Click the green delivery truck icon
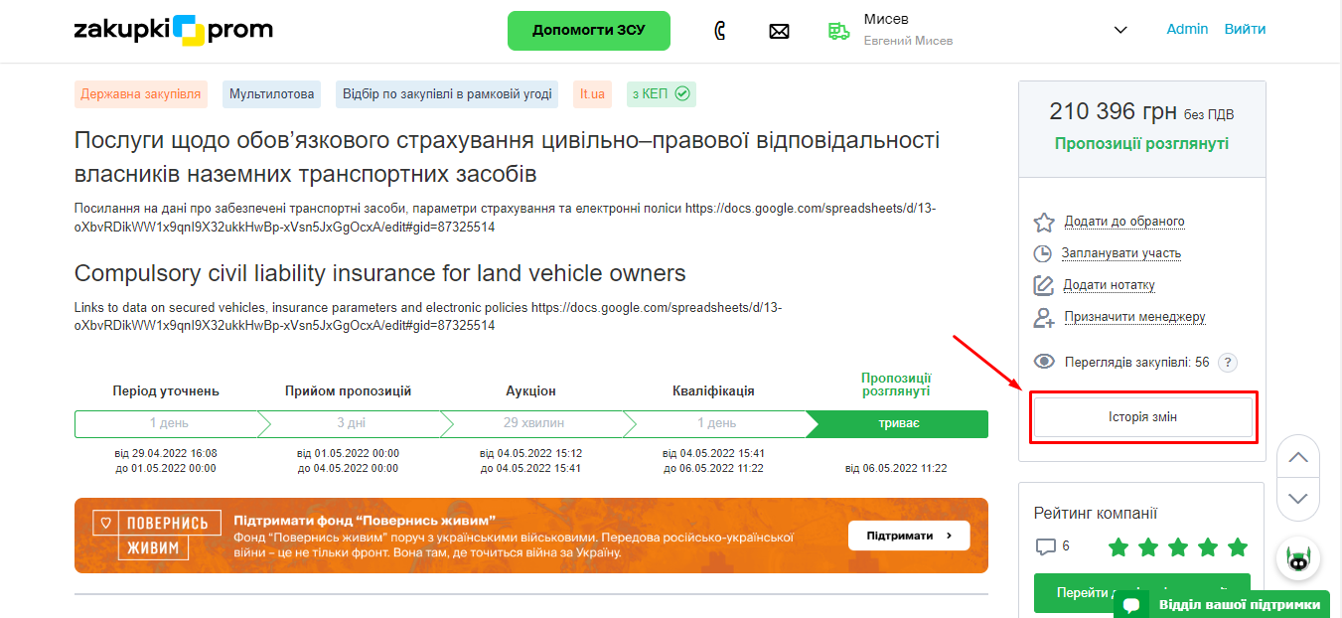This screenshot has height=618, width=1342. coord(839,31)
